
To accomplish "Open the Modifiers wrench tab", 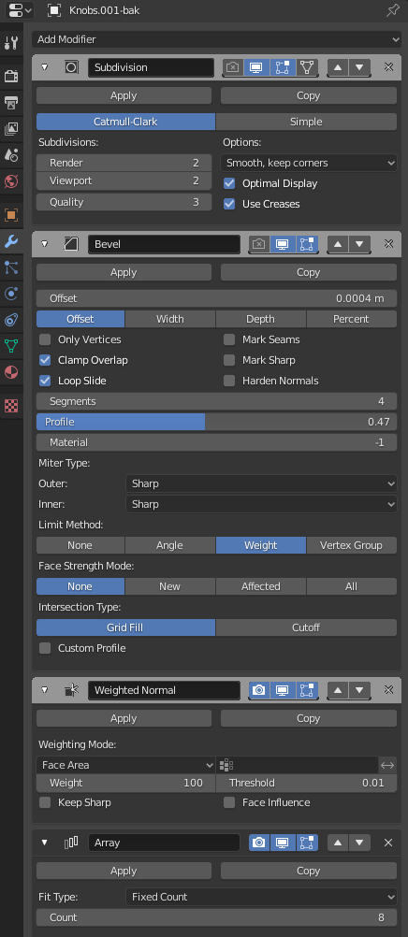I will (x=11, y=241).
